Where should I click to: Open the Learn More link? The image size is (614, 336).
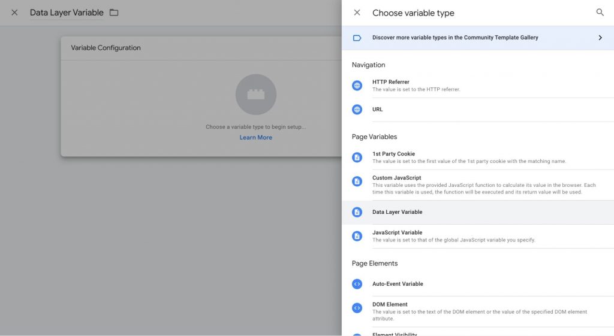(255, 138)
